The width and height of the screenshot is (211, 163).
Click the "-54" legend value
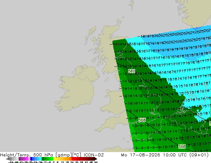coord(11,162)
